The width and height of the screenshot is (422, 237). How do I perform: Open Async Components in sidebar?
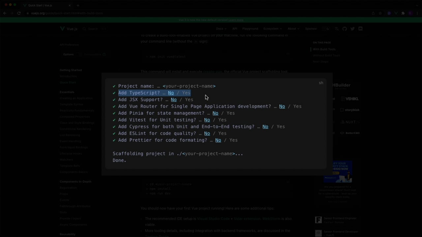pyautogui.click(x=73, y=224)
